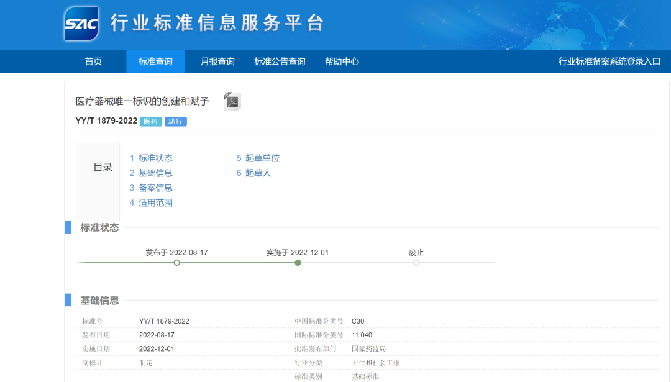Click the 医药 tag badge
The height and width of the screenshot is (382, 671).
pos(150,122)
